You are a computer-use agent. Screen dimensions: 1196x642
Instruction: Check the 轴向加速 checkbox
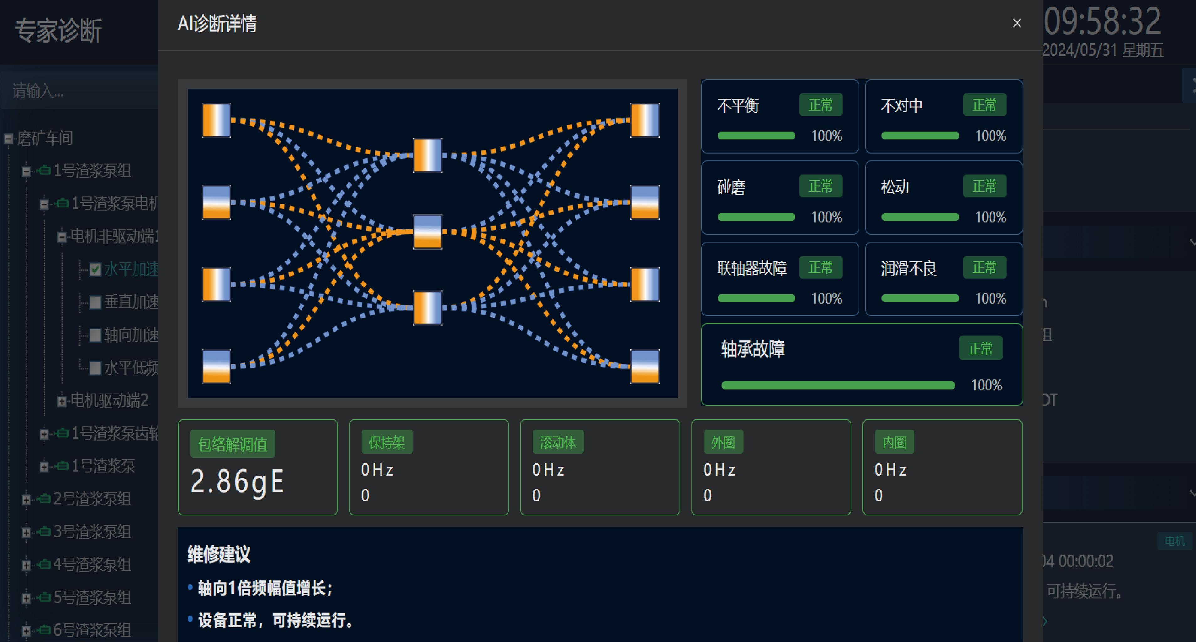point(95,335)
